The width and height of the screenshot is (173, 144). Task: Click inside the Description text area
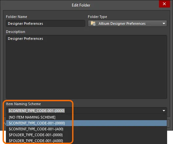point(86,67)
